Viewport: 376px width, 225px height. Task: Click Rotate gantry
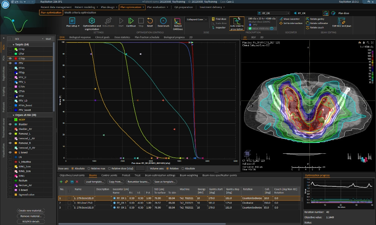[x=315, y=19]
